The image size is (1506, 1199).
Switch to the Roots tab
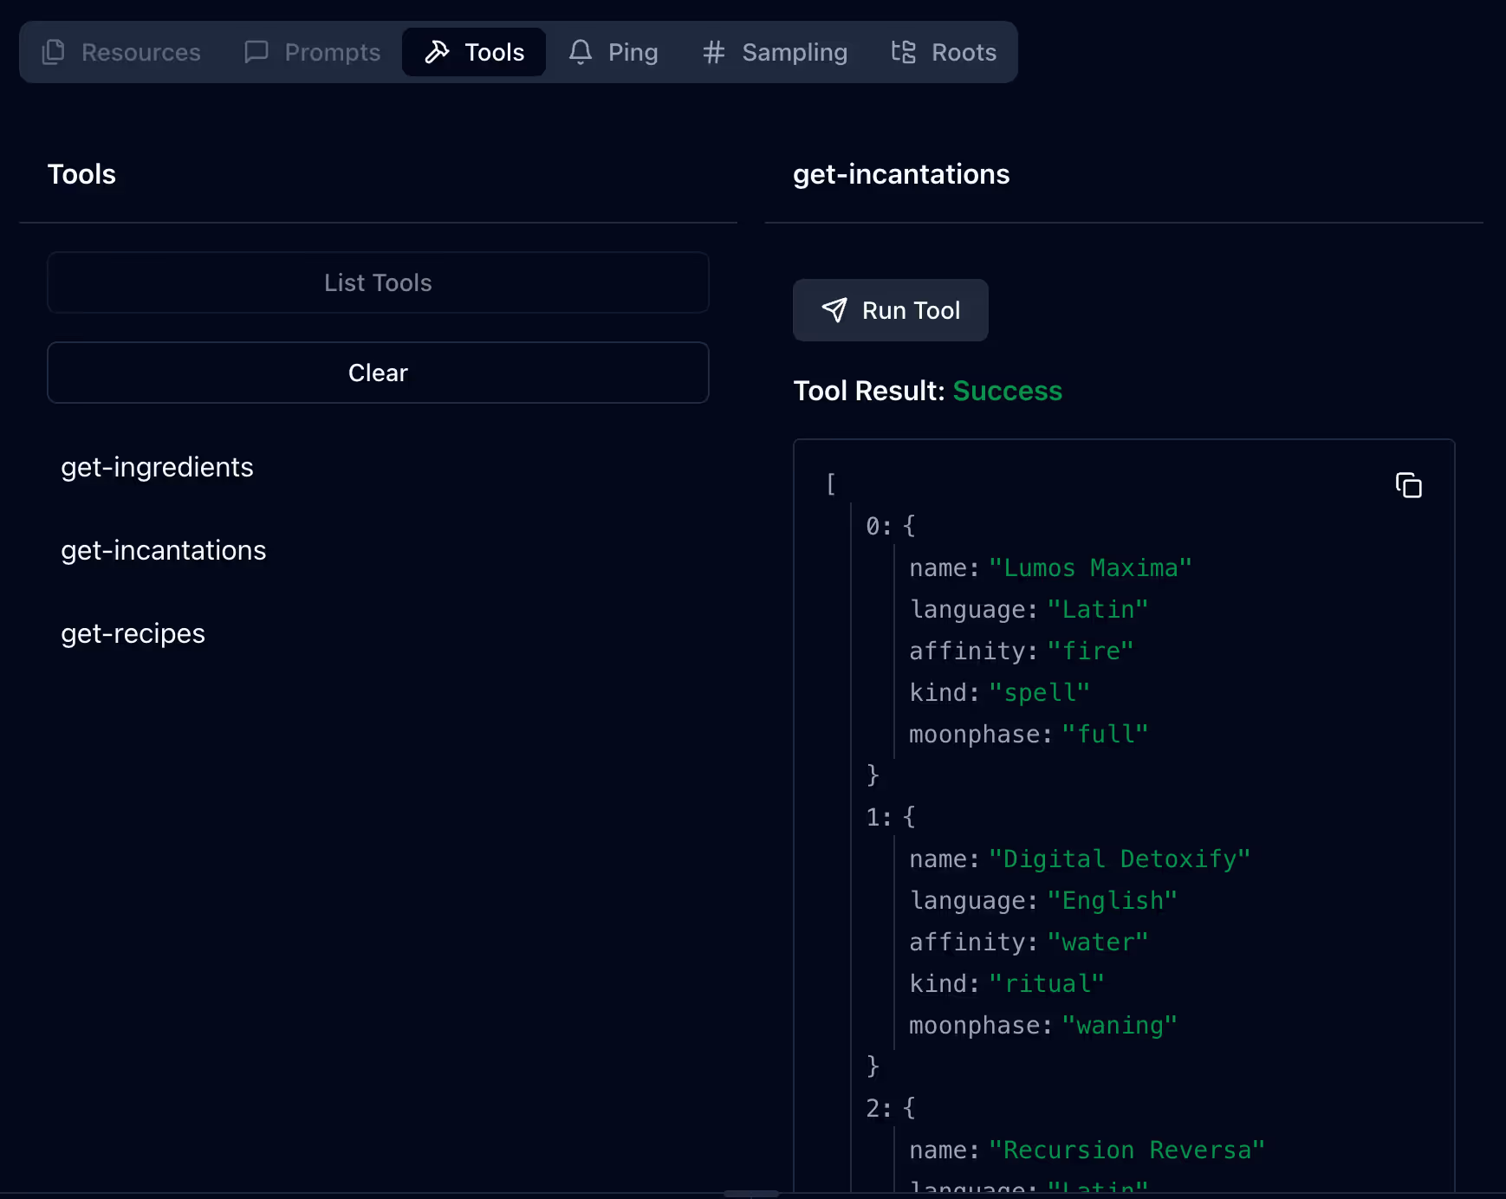tap(944, 51)
